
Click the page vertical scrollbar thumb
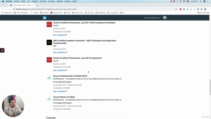click(210, 87)
